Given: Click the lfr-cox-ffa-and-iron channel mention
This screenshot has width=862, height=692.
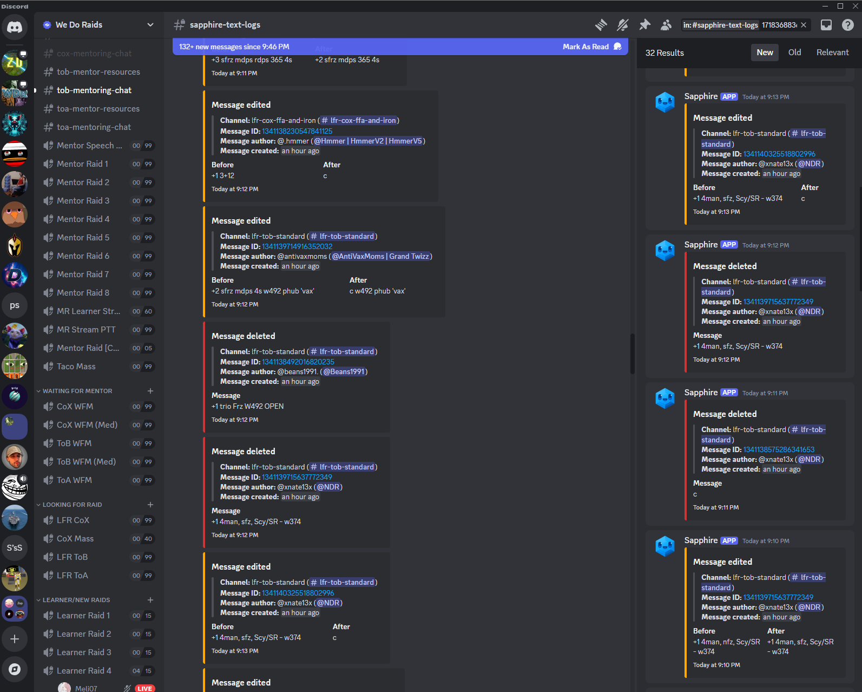Looking at the screenshot, I should (359, 120).
